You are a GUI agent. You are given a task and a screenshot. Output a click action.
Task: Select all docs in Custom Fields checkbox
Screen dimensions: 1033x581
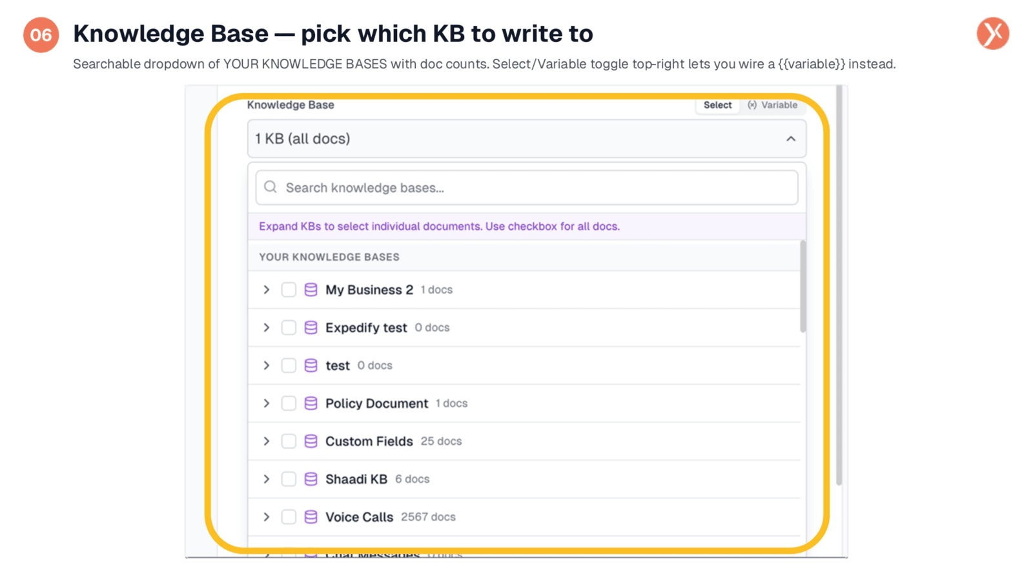(x=289, y=442)
